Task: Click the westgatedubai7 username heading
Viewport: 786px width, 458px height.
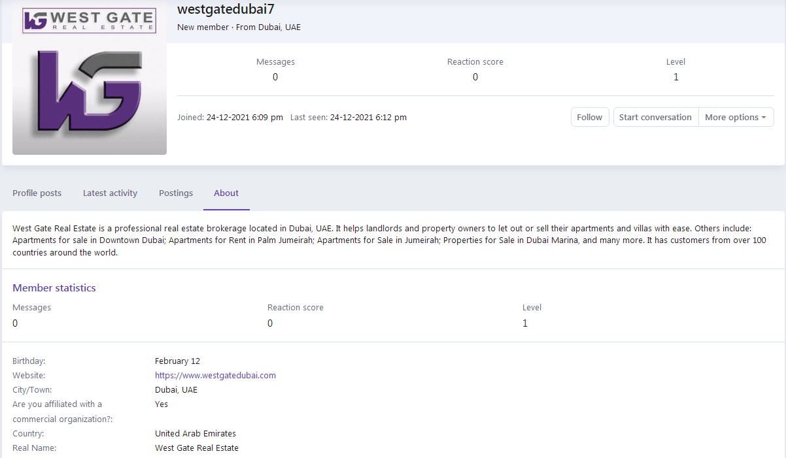Action: [226, 8]
